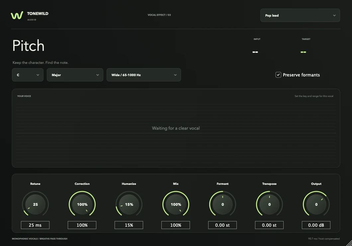Click the 15% Humanize value field
The image size is (352, 246).
click(129, 225)
